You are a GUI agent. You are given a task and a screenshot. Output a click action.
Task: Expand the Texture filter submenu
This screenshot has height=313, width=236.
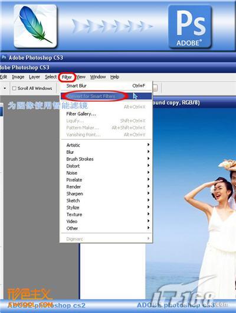106,215
